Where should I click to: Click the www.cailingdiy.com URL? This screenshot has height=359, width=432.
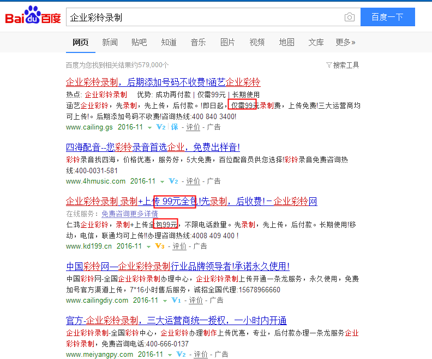pos(97,300)
